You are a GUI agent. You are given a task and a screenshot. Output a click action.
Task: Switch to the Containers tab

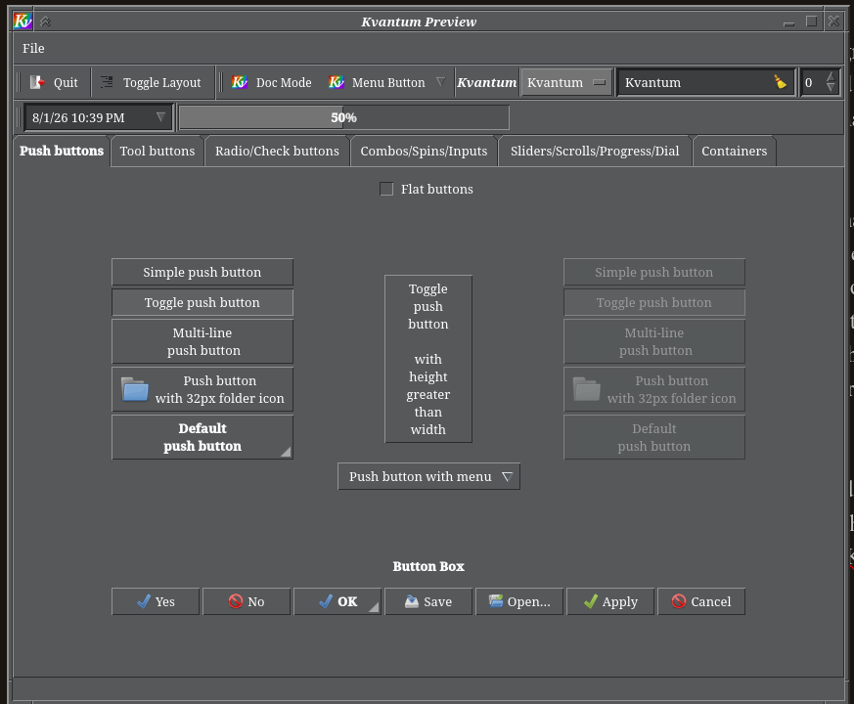tap(735, 151)
